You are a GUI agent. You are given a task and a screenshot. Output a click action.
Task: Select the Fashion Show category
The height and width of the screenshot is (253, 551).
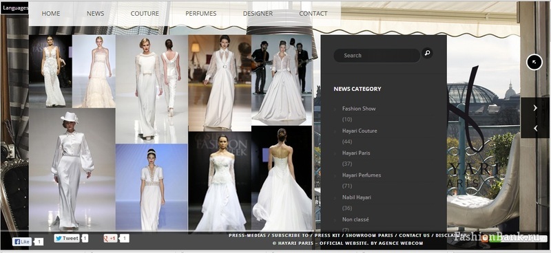(359, 109)
